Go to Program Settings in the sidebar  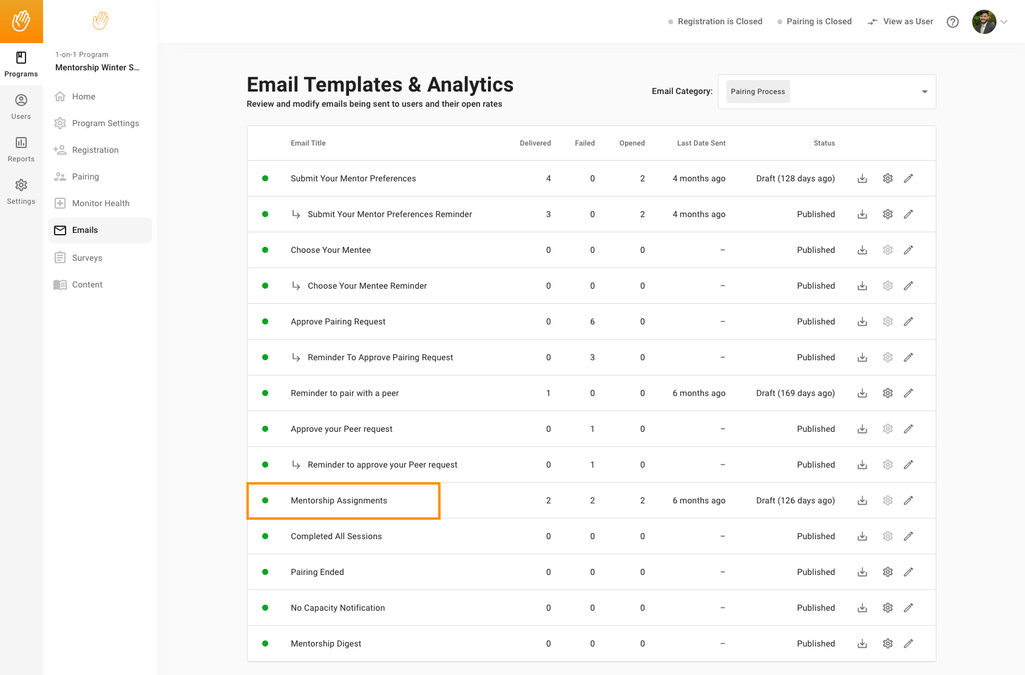[x=105, y=123]
